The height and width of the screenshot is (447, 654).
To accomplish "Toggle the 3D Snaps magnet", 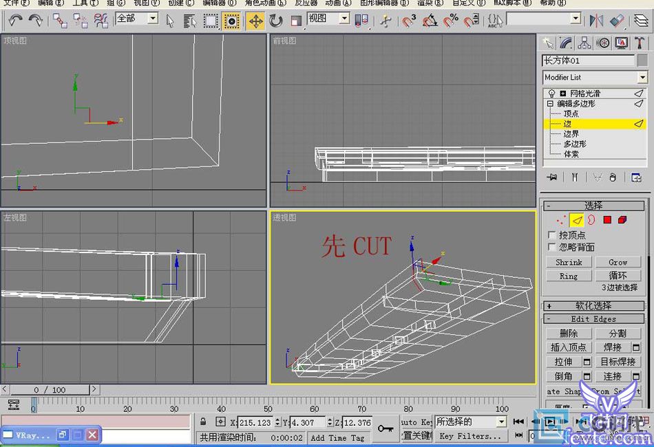I will coord(409,21).
